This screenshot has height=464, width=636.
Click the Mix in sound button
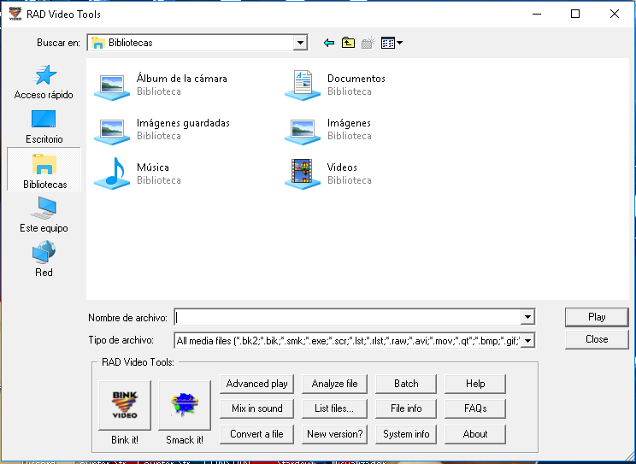[256, 408]
